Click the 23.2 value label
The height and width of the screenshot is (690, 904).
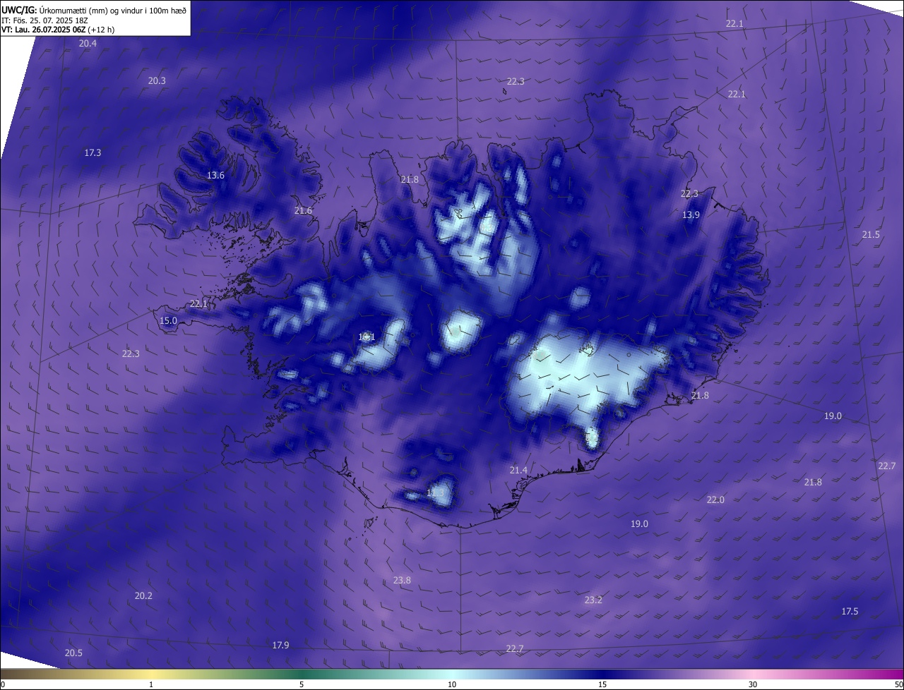[593, 600]
